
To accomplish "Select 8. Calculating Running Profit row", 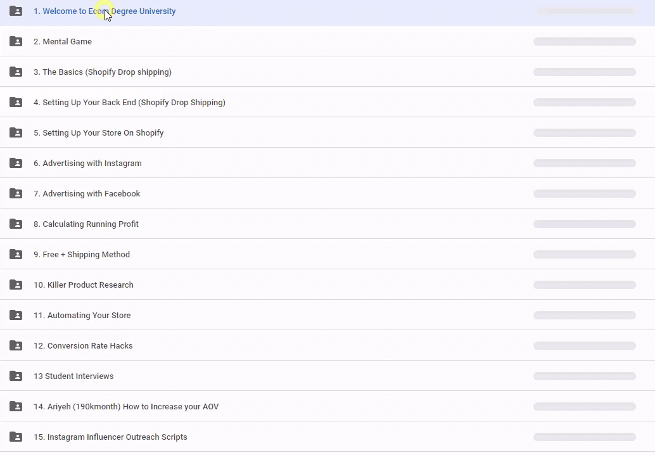I will [x=86, y=224].
